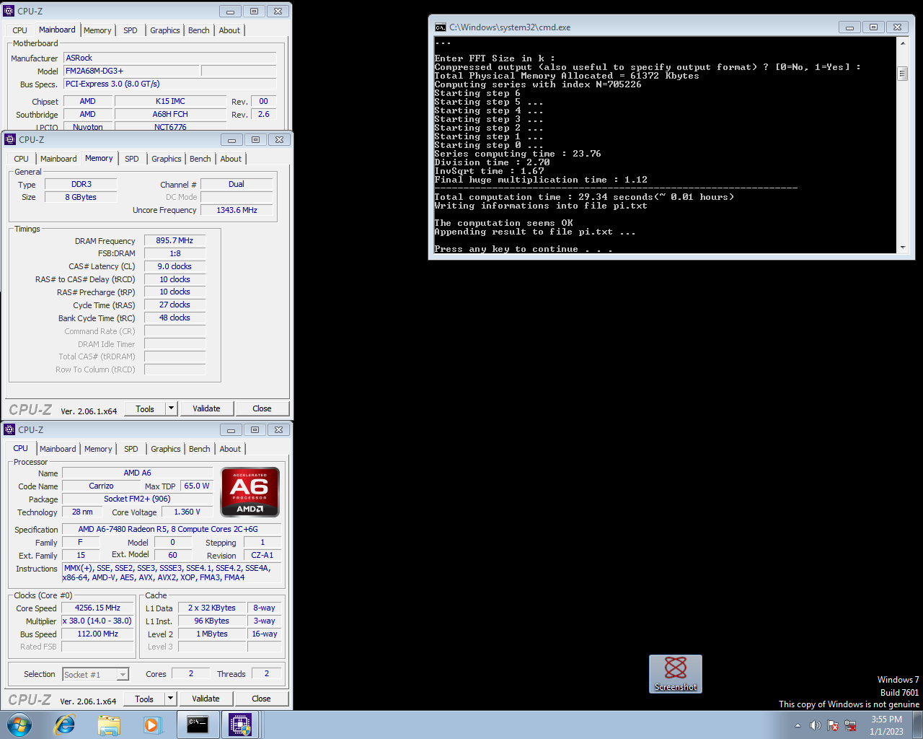923x739 pixels.
Task: Click Total computation time 29.34 seconds line
Action: pos(584,197)
